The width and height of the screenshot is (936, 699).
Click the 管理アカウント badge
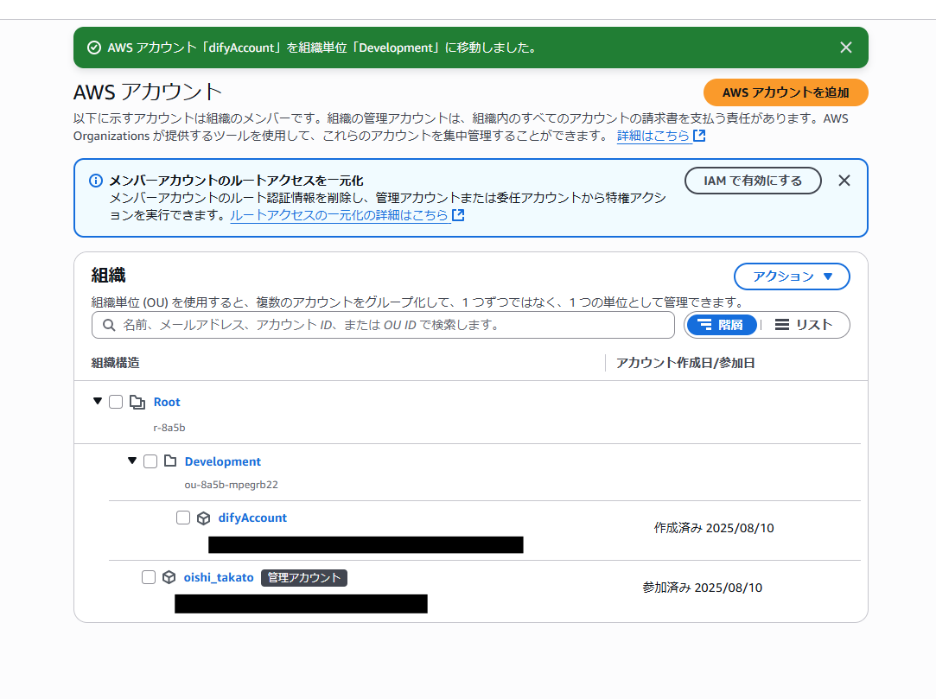coord(304,578)
